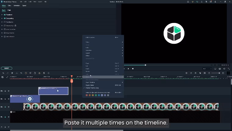
Task: Click the scissors split icon
Action: (17, 73)
